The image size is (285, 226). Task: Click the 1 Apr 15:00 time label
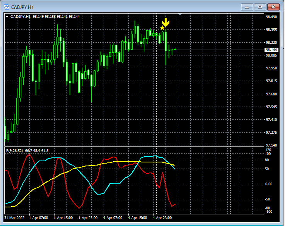(x=63, y=217)
